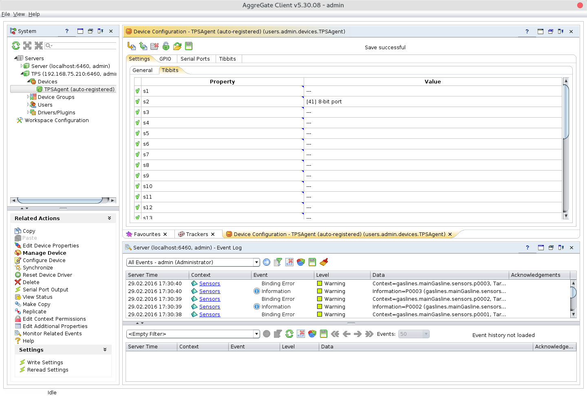The image size is (587, 396).
Task: Click the blue arrow icon beside All Events filter
Action: (x=267, y=262)
